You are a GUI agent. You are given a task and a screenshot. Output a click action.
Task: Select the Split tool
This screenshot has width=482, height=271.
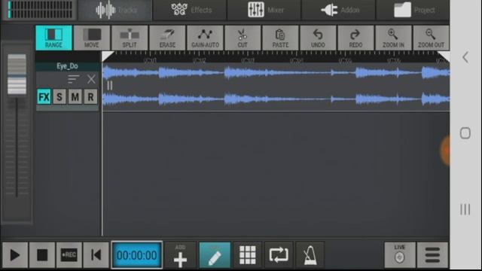pyautogui.click(x=130, y=38)
